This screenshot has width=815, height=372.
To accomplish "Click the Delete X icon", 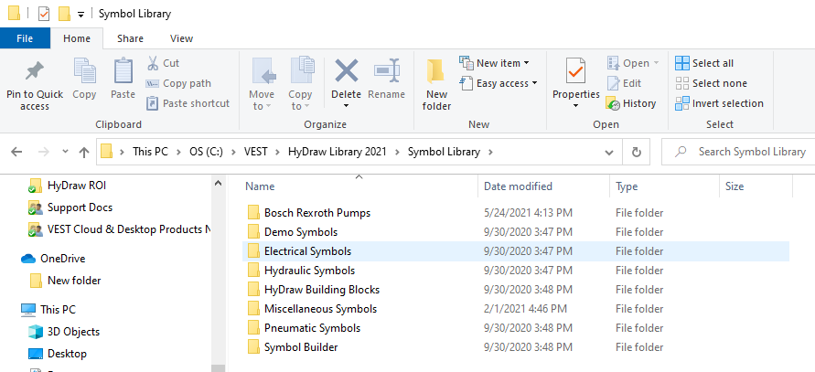I will pos(346,72).
